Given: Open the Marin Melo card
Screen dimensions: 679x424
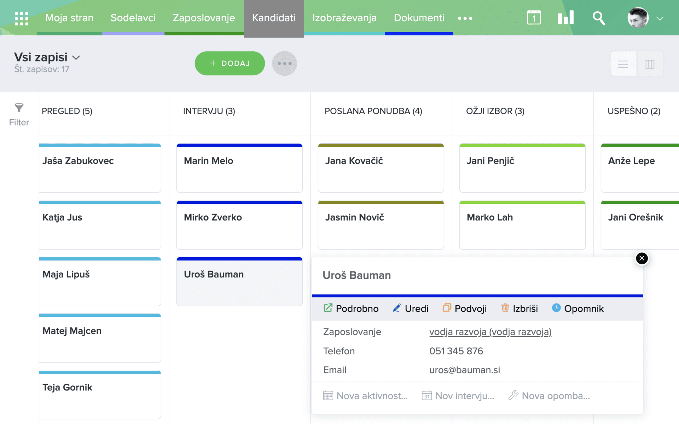Looking at the screenshot, I should pos(239,168).
